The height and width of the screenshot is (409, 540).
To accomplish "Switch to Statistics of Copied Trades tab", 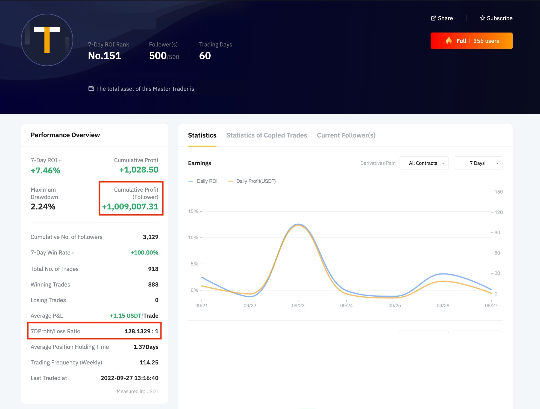I will (x=266, y=135).
